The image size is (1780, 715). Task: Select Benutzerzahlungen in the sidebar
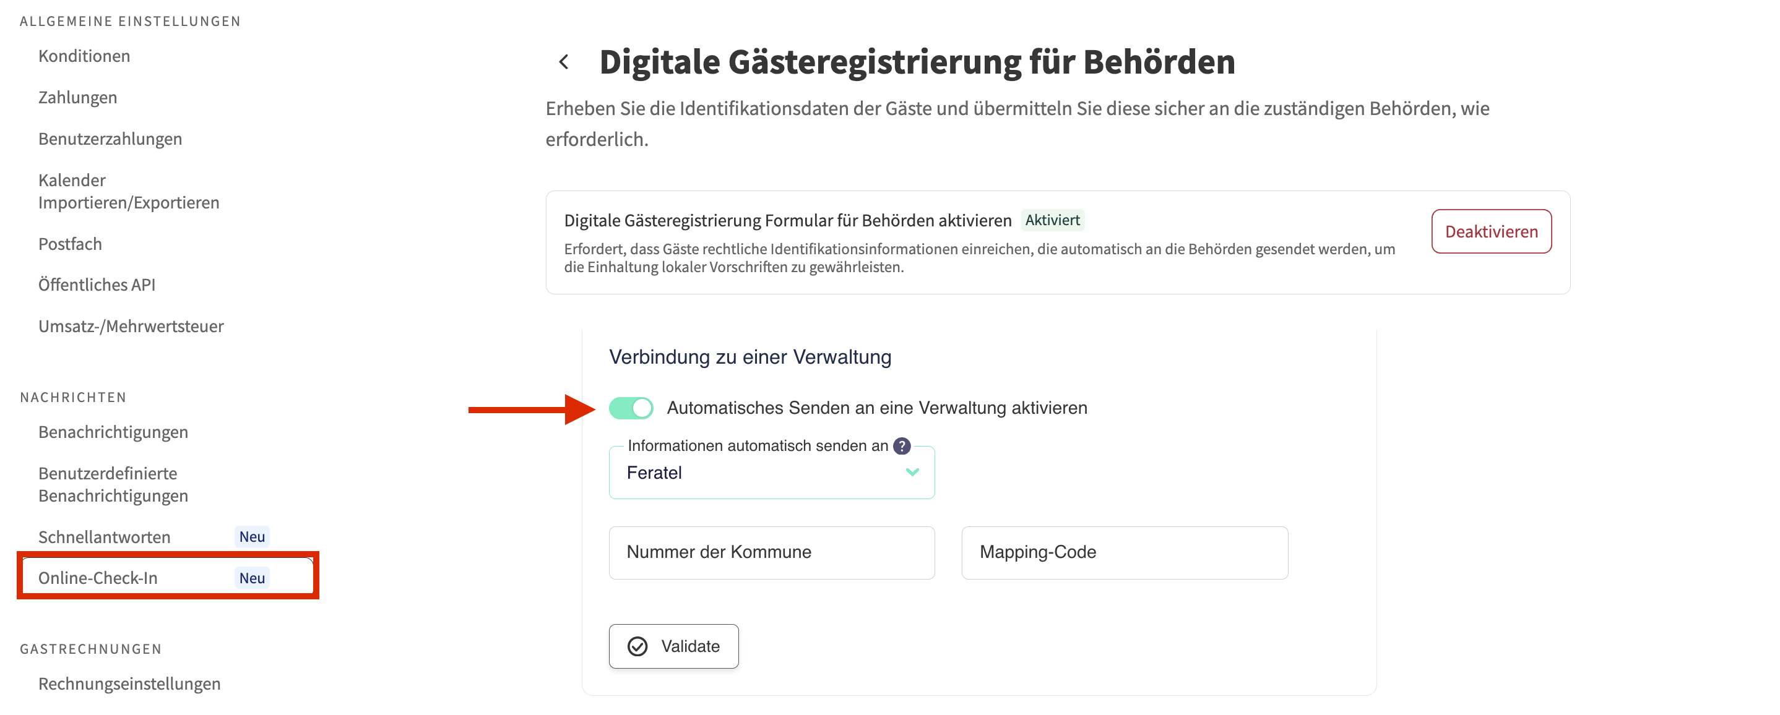click(110, 139)
